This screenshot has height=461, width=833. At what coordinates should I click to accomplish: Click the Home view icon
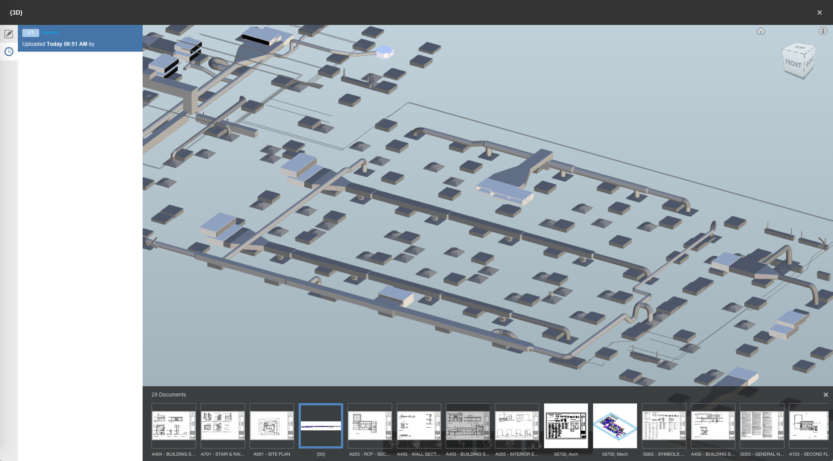(x=760, y=31)
